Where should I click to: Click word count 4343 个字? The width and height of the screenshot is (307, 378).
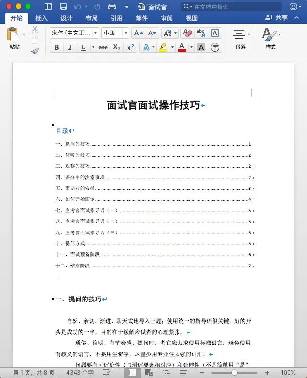(x=80, y=373)
